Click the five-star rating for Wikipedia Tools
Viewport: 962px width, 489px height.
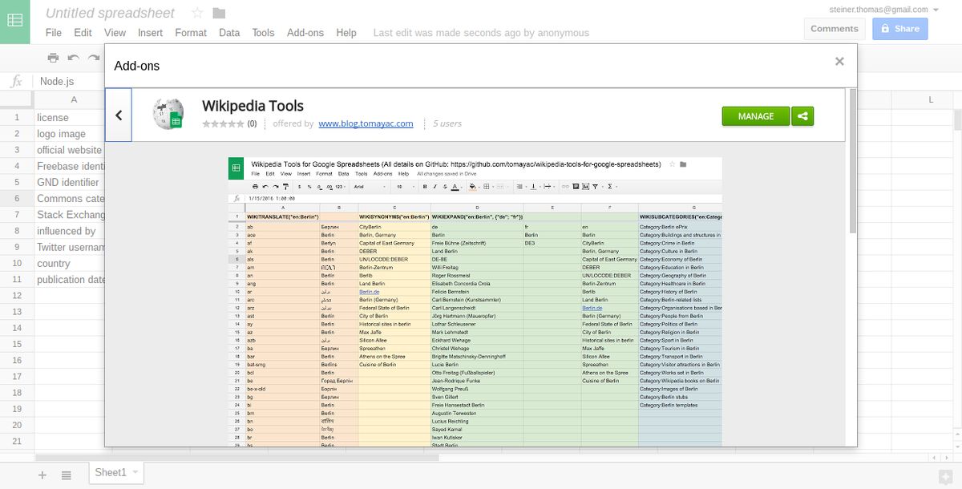click(x=223, y=124)
